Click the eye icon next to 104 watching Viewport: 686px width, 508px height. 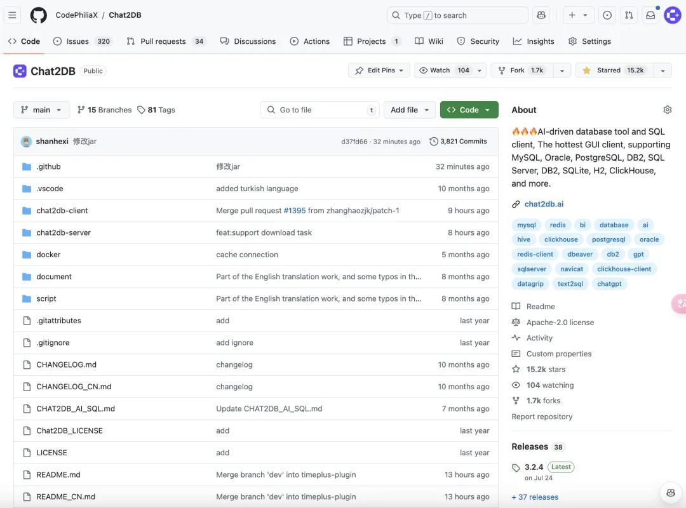[516, 385]
